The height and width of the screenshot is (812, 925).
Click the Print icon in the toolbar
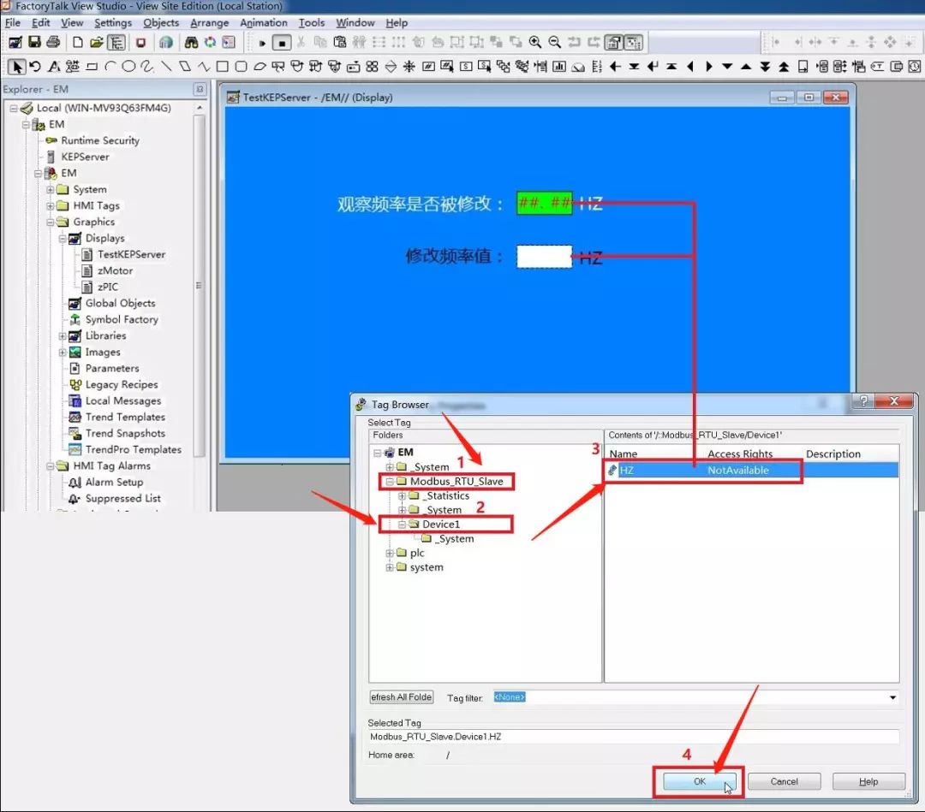pyautogui.click(x=53, y=42)
